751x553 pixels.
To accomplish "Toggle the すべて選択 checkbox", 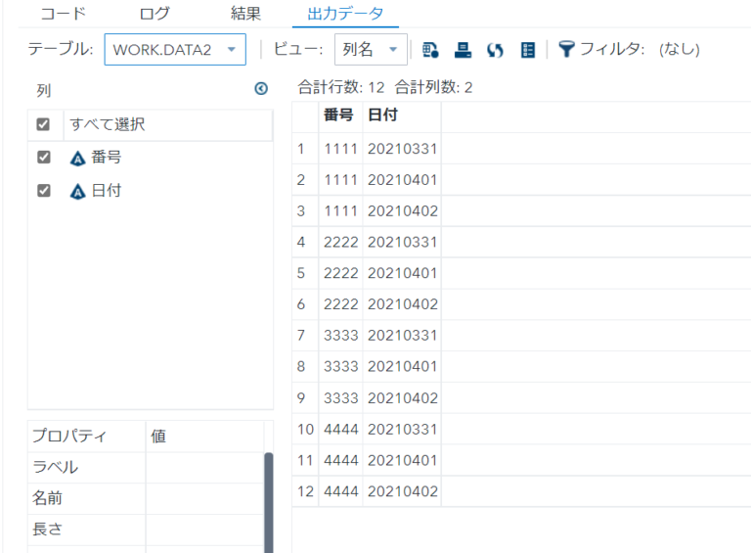I will click(x=43, y=125).
